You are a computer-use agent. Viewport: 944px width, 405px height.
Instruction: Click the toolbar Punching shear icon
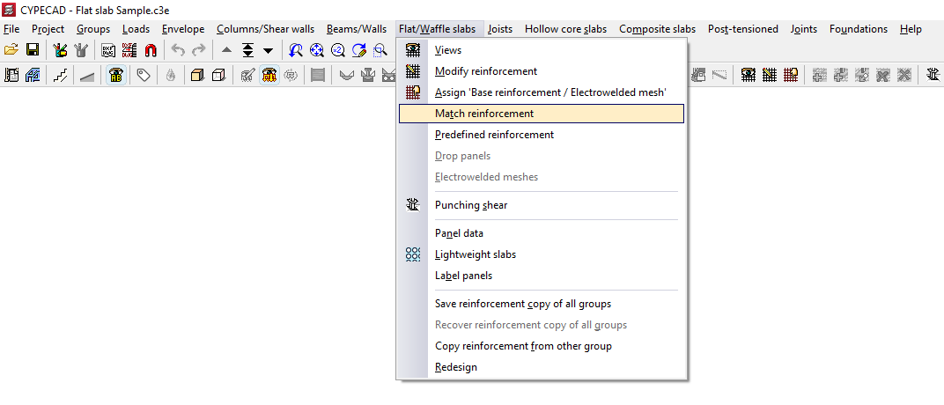(933, 75)
